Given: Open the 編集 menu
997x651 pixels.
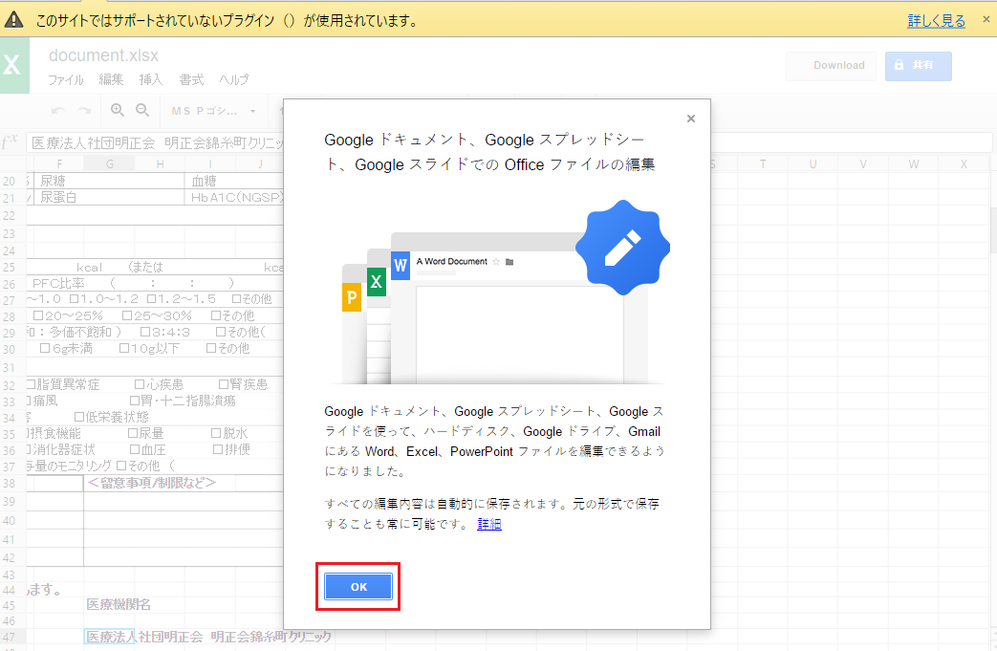Looking at the screenshot, I should 111,79.
